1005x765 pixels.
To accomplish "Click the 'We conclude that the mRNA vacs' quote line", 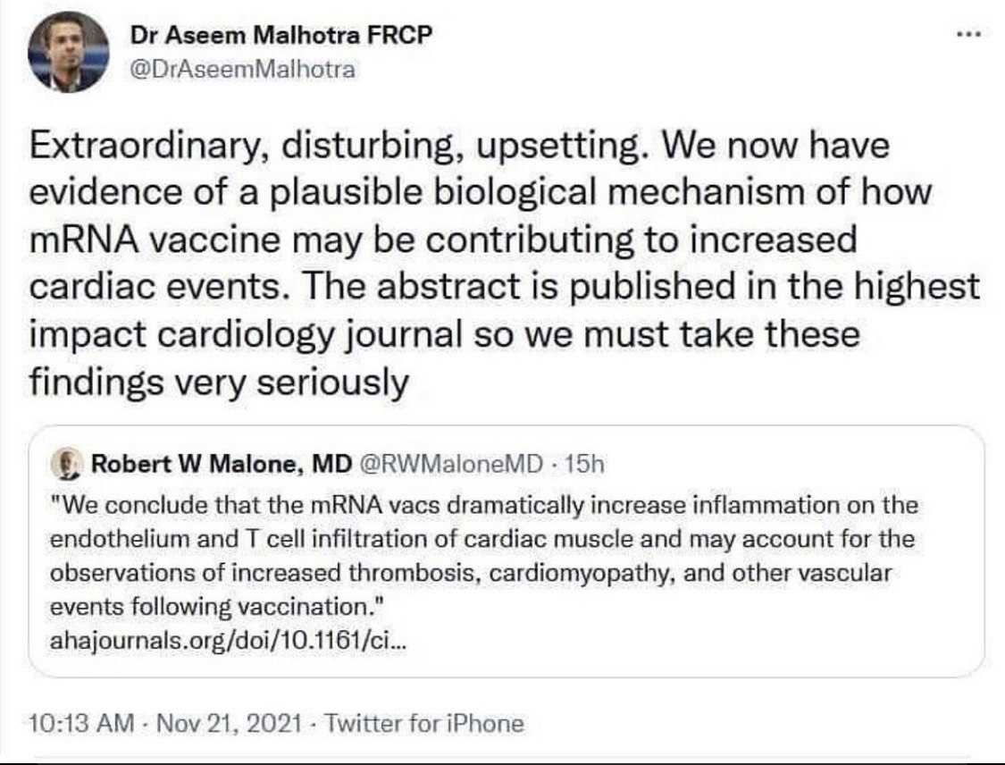I will click(485, 506).
